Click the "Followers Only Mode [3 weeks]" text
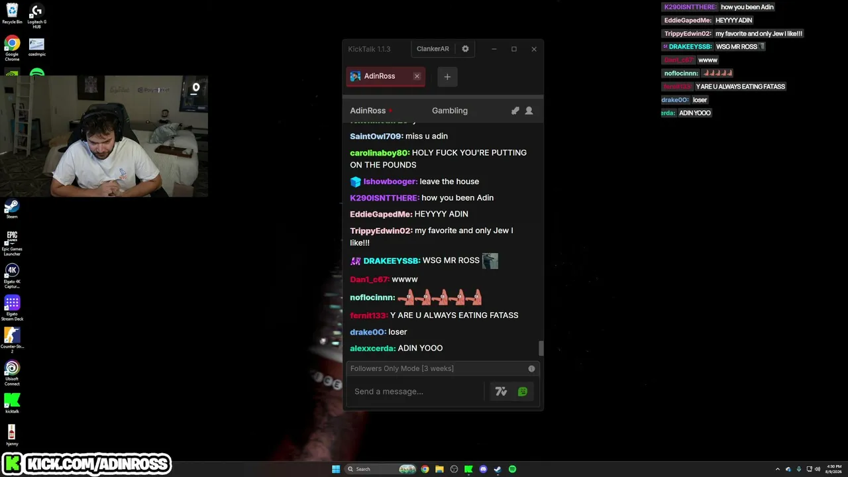 pos(402,368)
